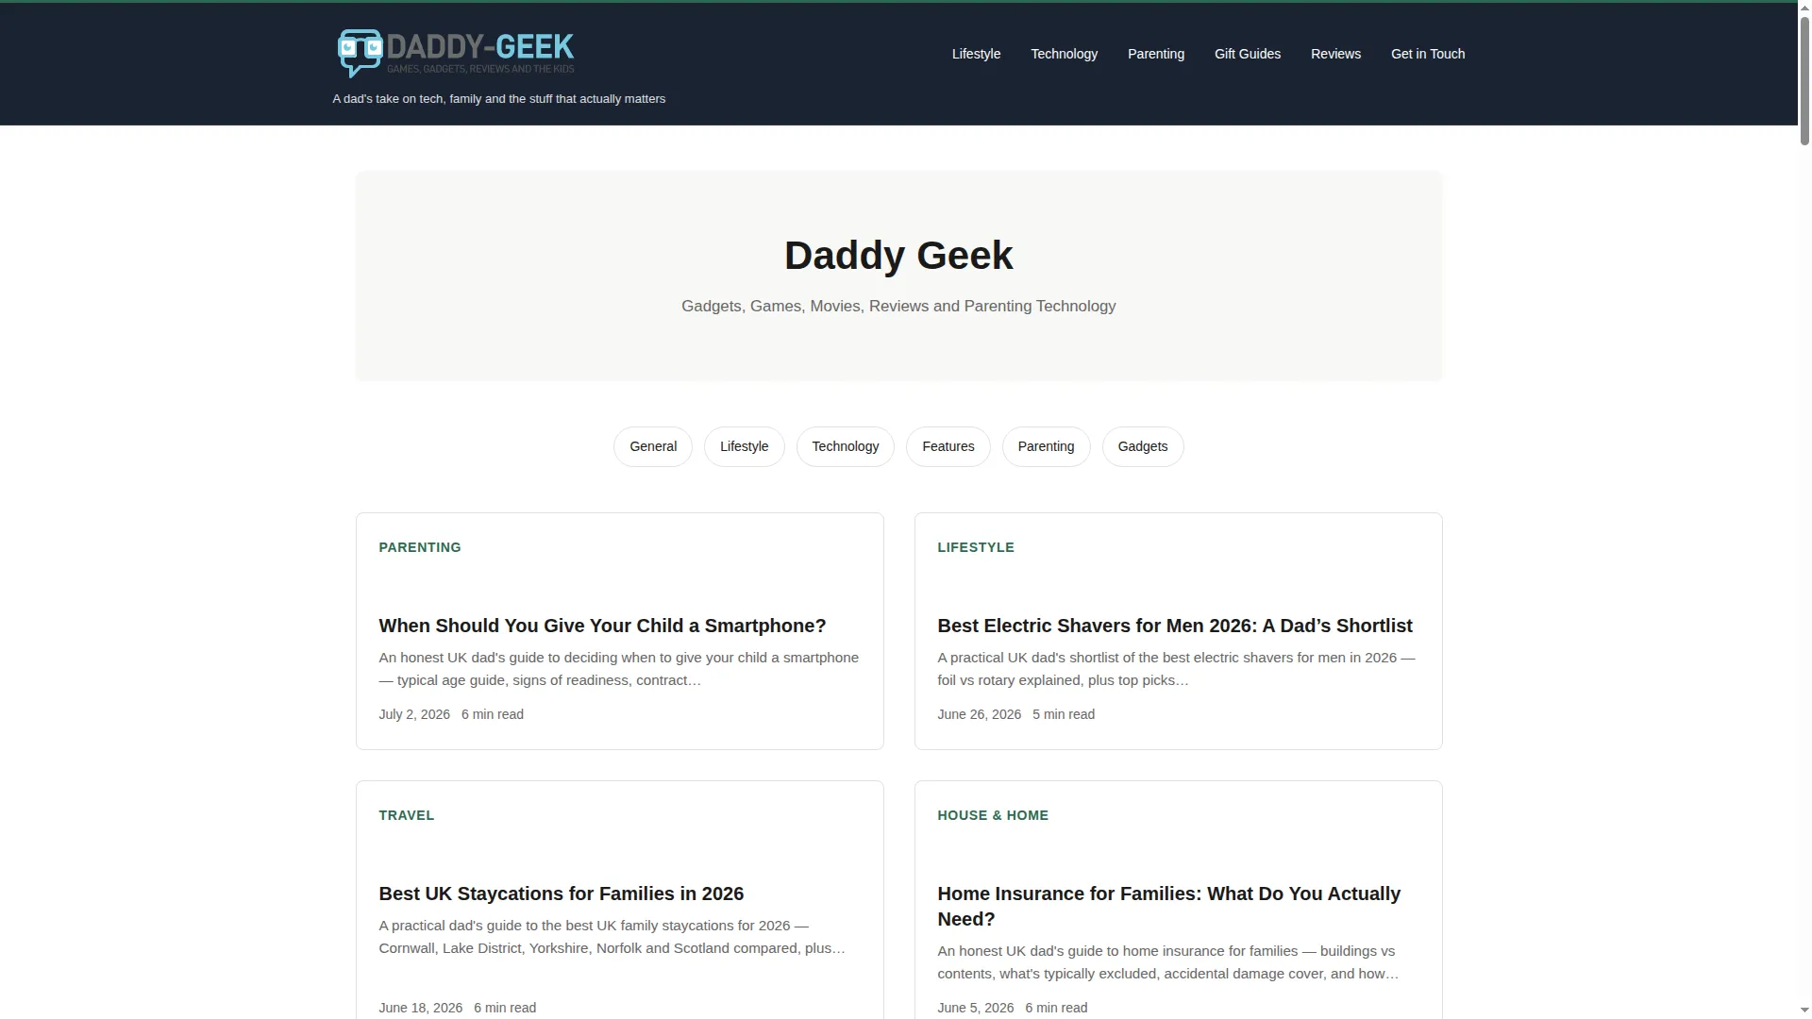Image resolution: width=1812 pixels, height=1019 pixels.
Task: Click the 'June 26, 2026' date
Action: click(x=979, y=714)
